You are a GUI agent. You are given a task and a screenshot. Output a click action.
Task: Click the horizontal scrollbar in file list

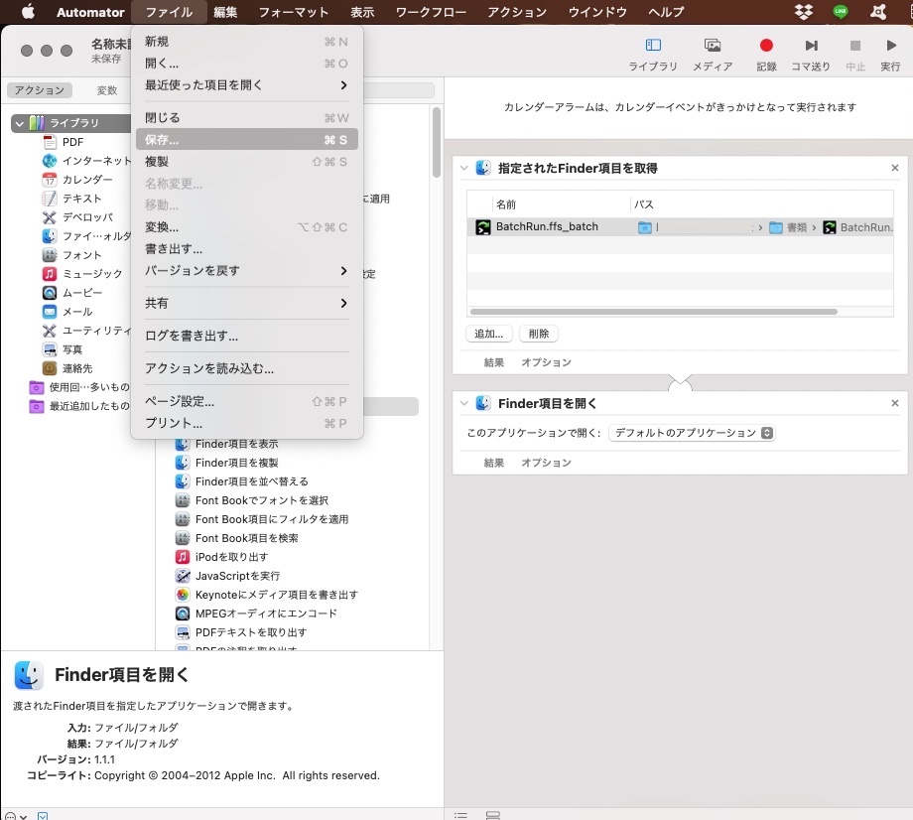point(653,312)
